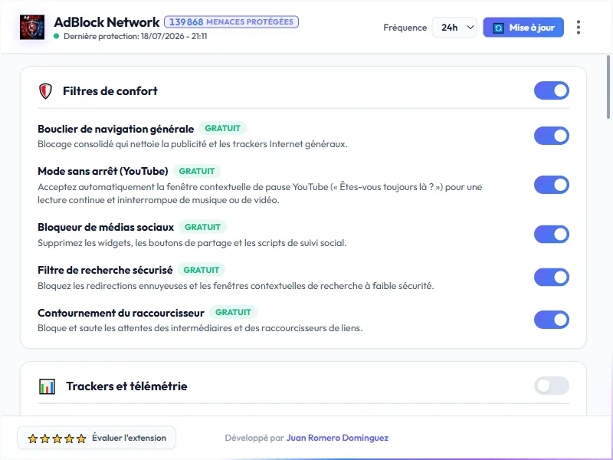Click the Mise à jour button
The width and height of the screenshot is (613, 460).
coord(523,28)
